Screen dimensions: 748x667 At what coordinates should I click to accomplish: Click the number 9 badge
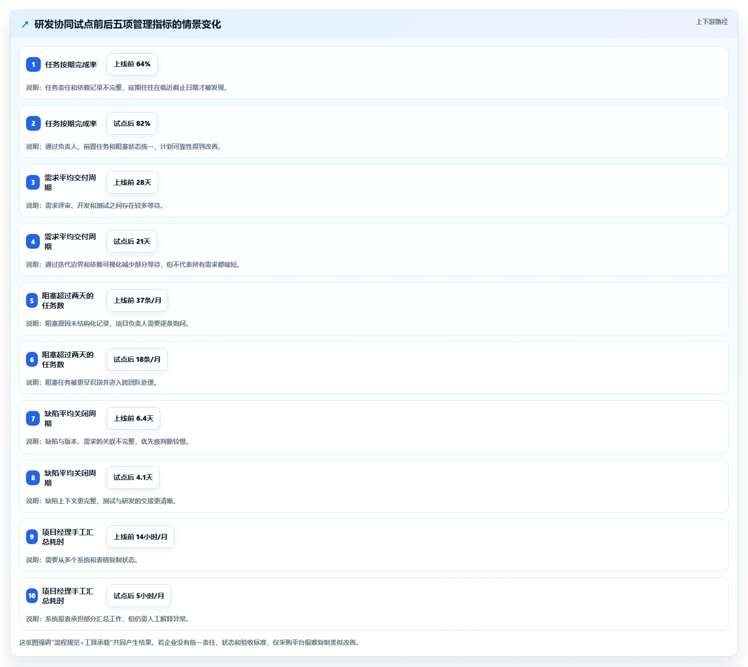(32, 537)
